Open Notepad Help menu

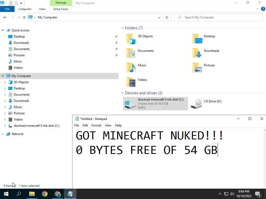(x=118, y=125)
